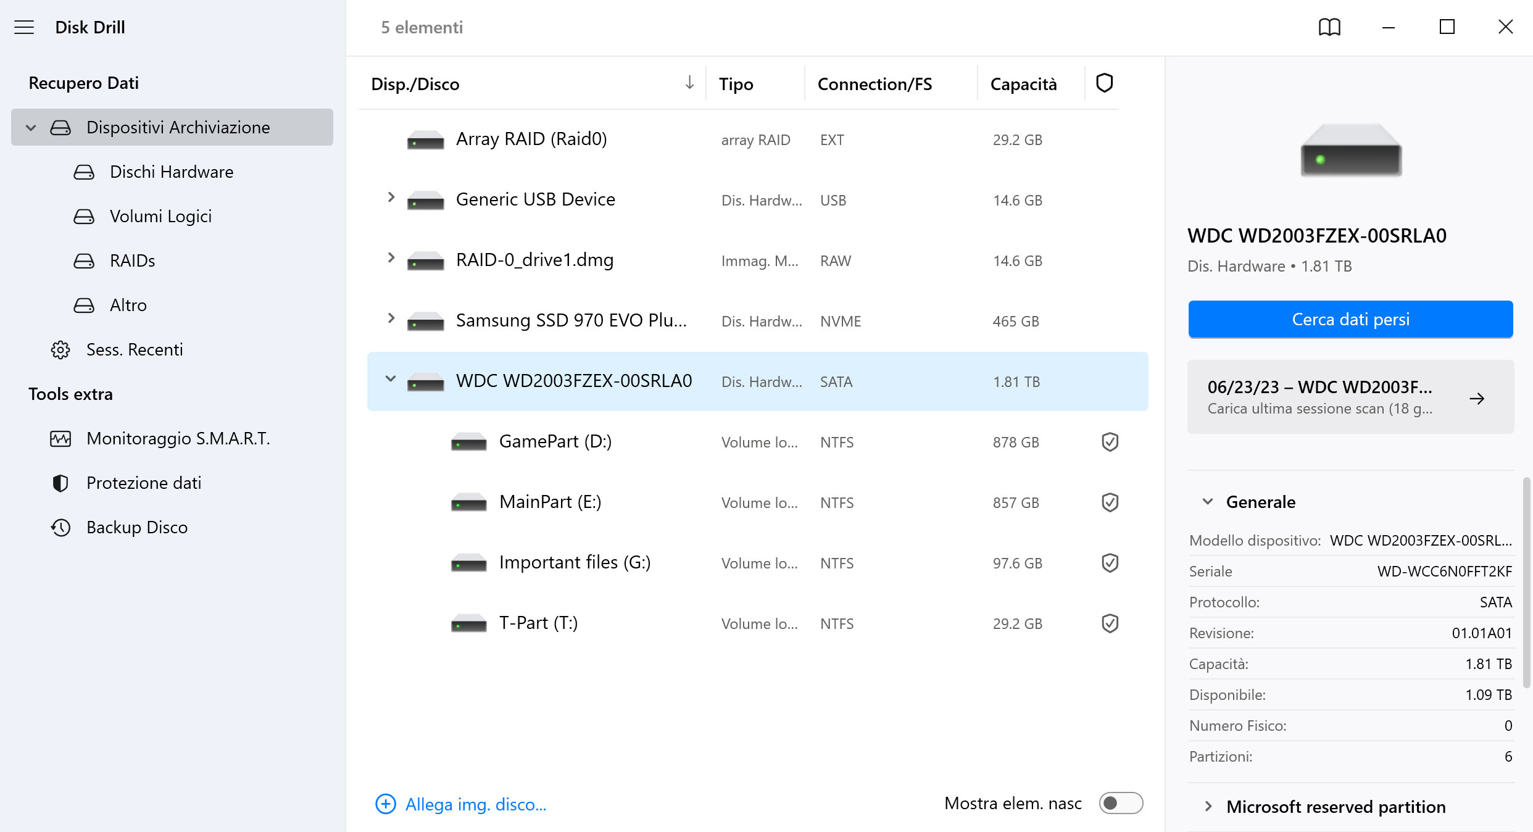The height and width of the screenshot is (832, 1533).
Task: Toggle Mostra elem. nasc switch
Action: coord(1121,803)
